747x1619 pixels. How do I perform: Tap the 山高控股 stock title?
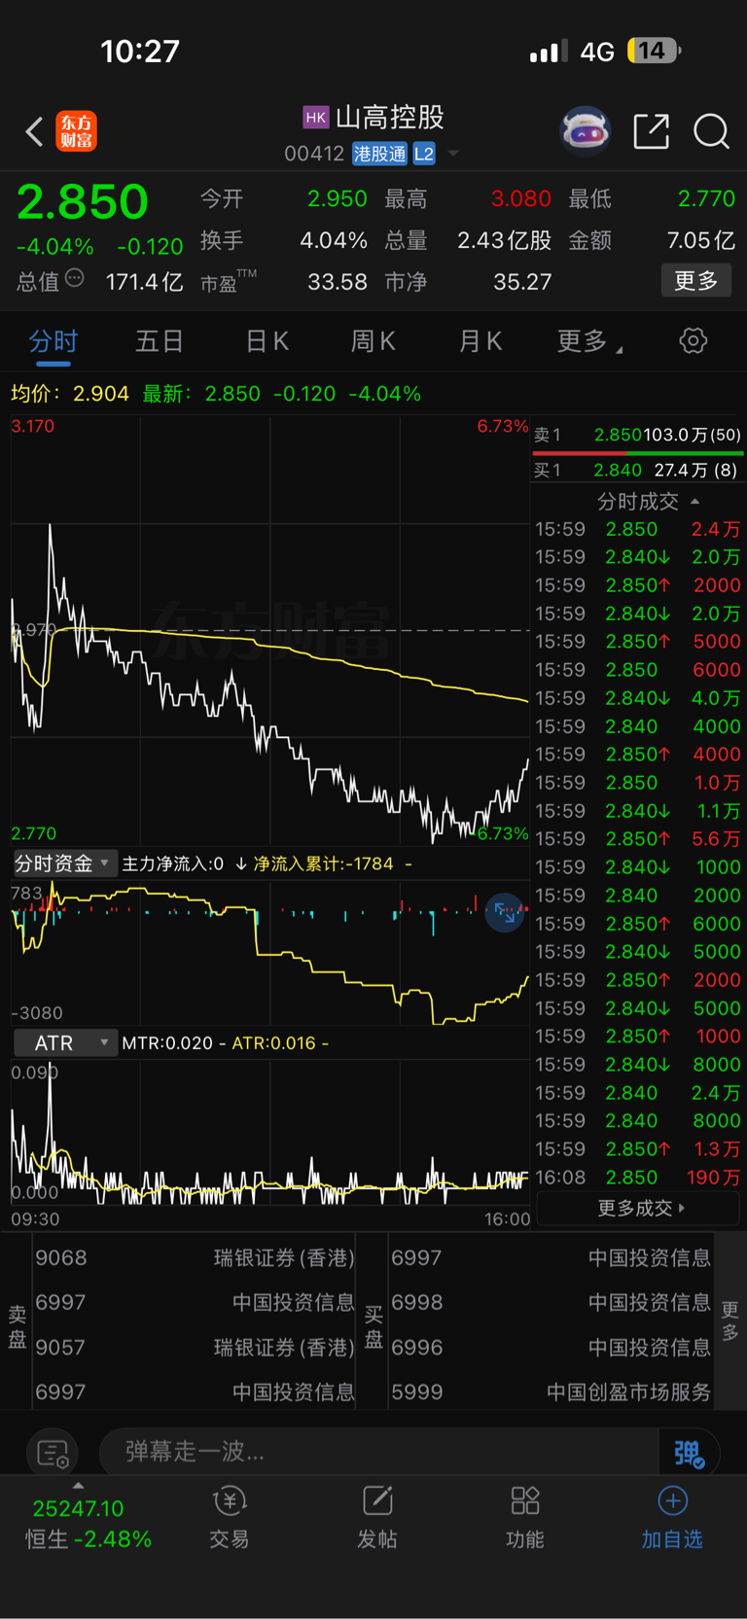pyautogui.click(x=390, y=118)
